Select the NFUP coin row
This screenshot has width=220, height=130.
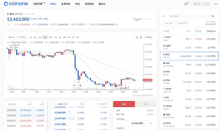pos(189,91)
